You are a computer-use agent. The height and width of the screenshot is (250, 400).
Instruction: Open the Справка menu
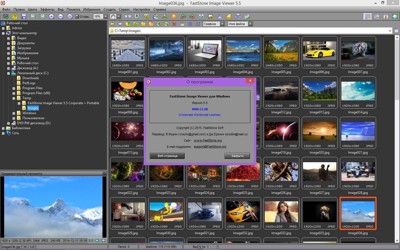pyautogui.click(x=159, y=9)
